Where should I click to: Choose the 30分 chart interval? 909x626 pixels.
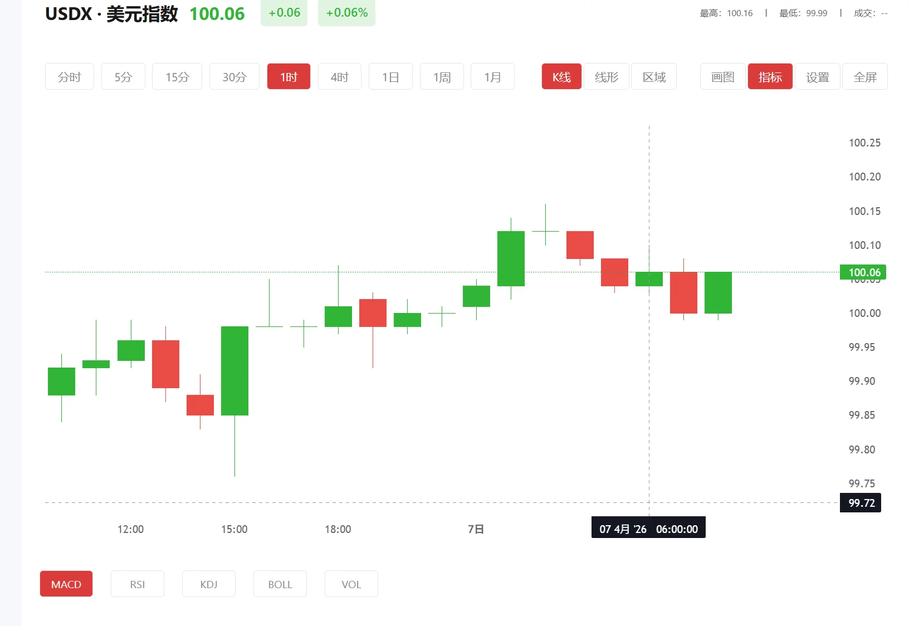(234, 77)
